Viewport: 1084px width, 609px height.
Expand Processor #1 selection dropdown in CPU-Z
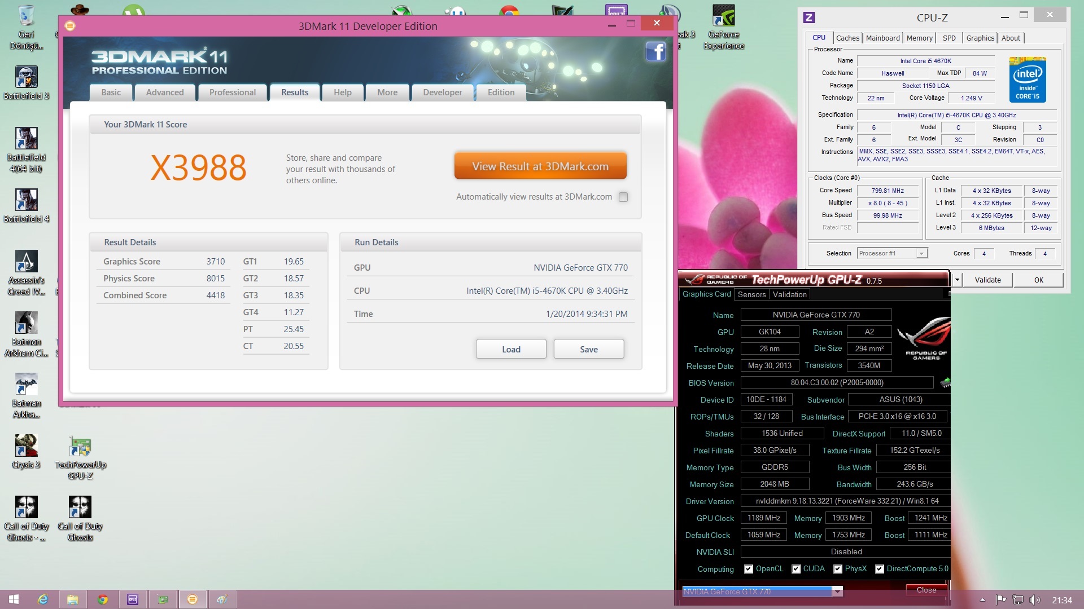(x=921, y=254)
